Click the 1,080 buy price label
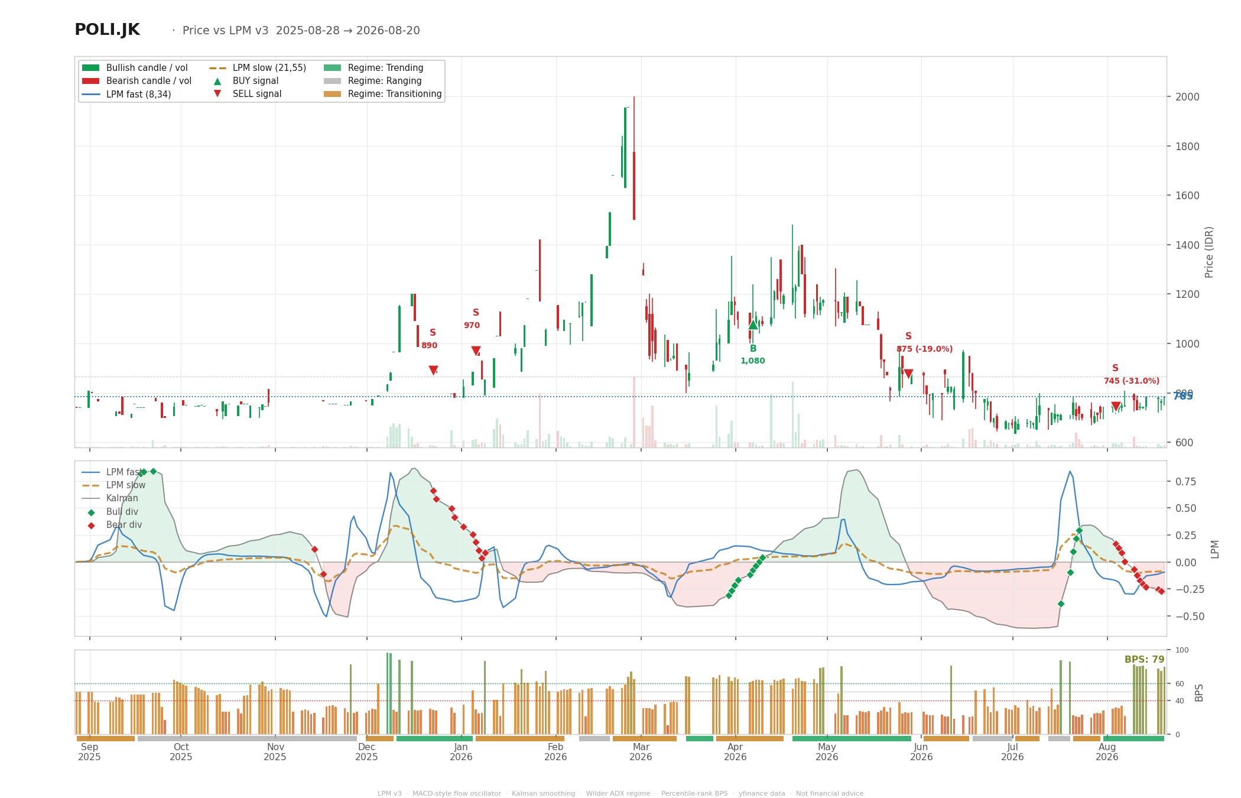1241x798 pixels. pyautogui.click(x=753, y=361)
